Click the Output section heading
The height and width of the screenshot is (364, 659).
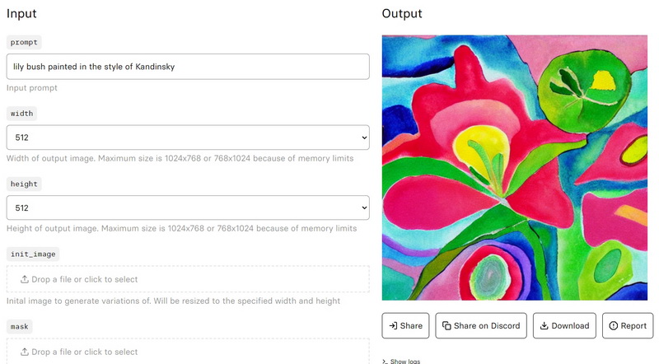point(402,14)
